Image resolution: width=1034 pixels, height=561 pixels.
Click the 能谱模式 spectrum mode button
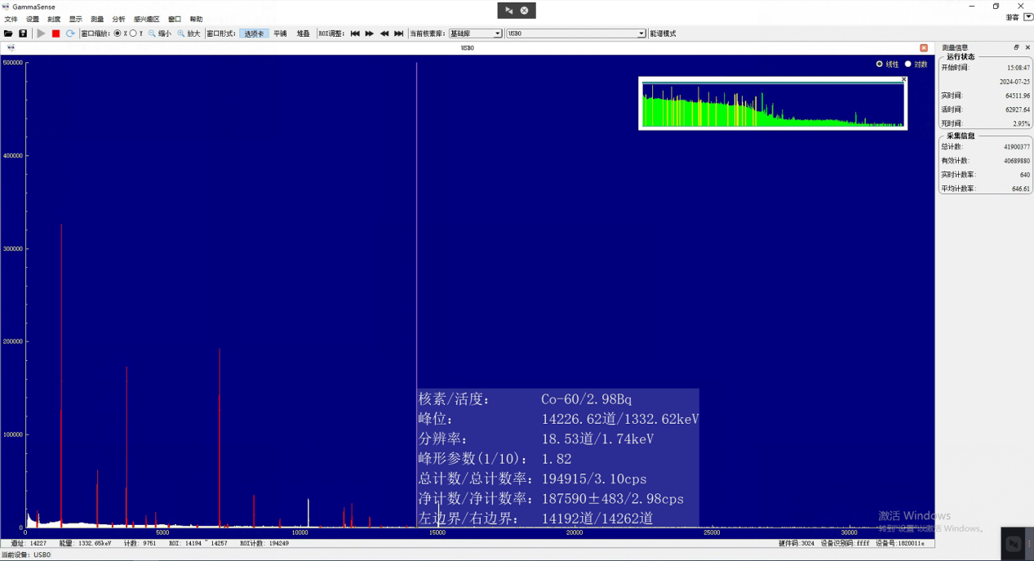click(x=663, y=33)
